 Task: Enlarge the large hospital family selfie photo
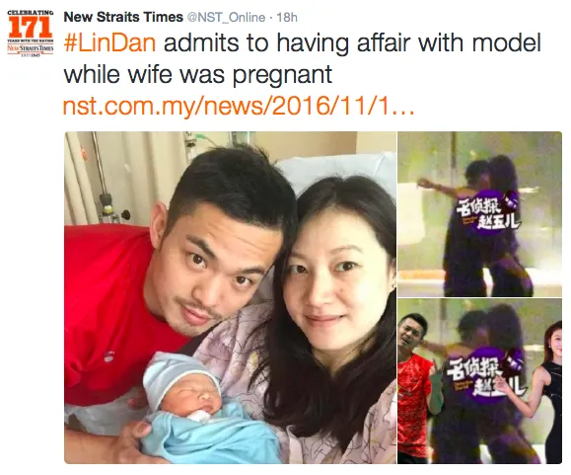pyautogui.click(x=231, y=297)
